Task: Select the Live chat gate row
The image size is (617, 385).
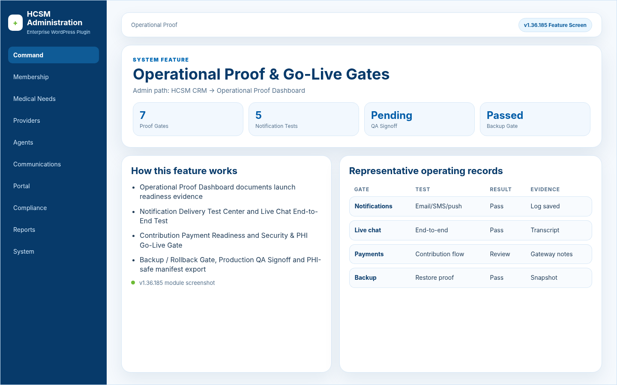Action: pos(470,230)
